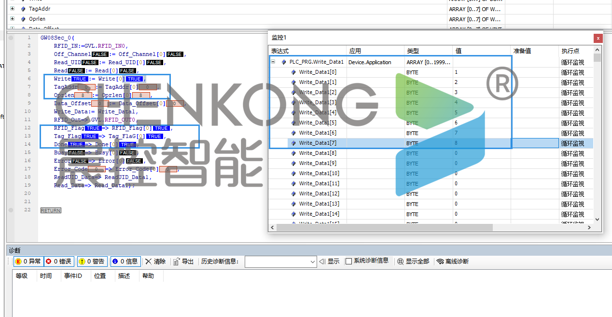
Task: Click the 显示 show arrow icon
Action: click(x=322, y=262)
